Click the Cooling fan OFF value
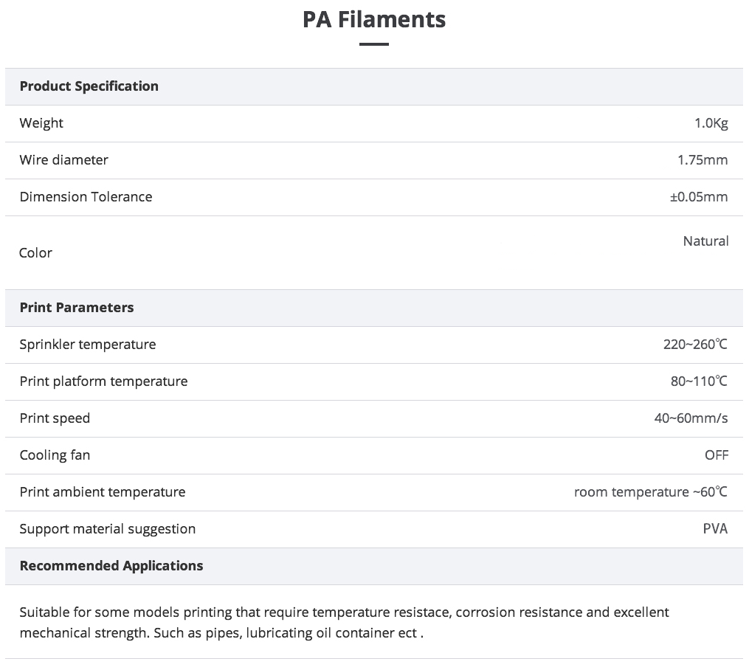This screenshot has height=670, width=749. tap(716, 455)
